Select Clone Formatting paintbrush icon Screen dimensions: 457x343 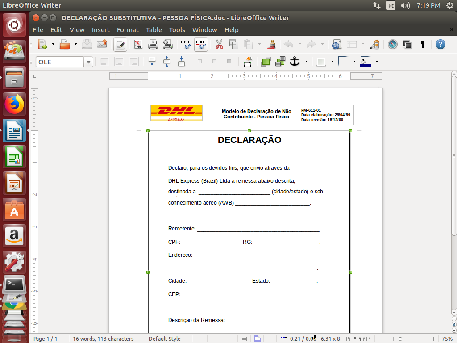coord(272,44)
